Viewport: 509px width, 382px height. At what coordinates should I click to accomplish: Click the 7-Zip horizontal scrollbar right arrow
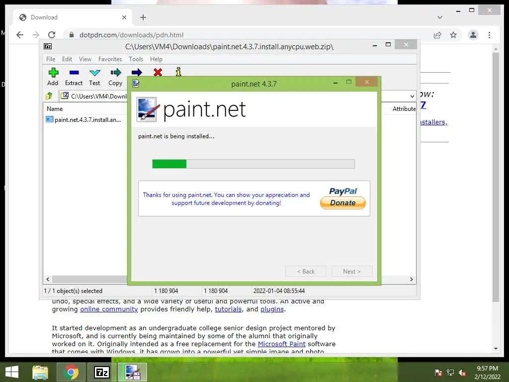[411, 279]
